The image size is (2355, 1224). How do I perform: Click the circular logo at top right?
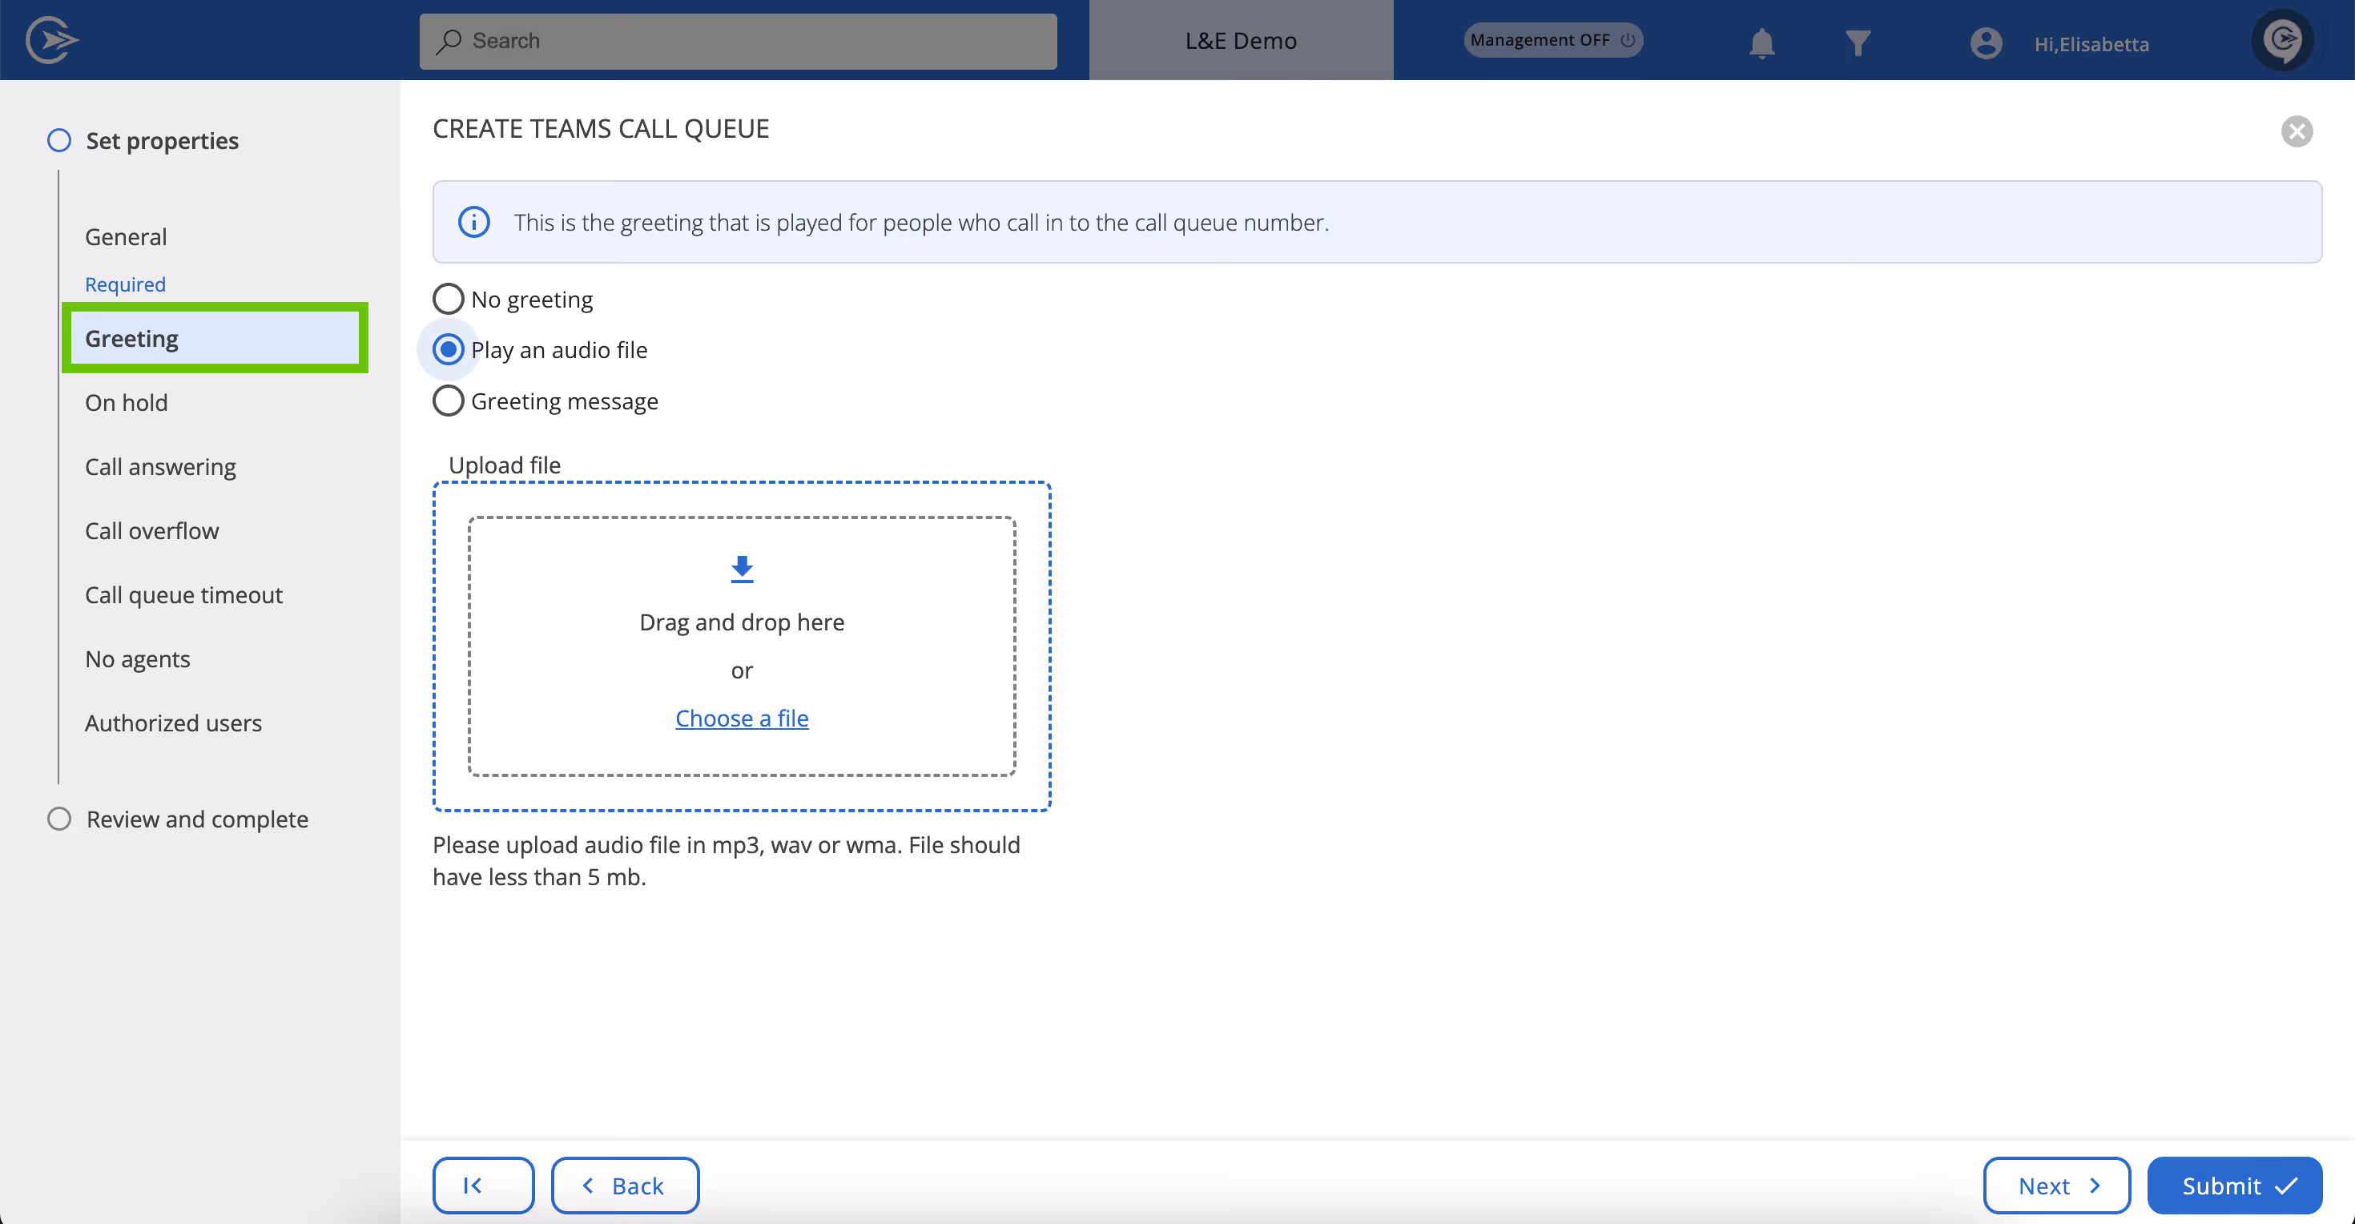click(2283, 39)
